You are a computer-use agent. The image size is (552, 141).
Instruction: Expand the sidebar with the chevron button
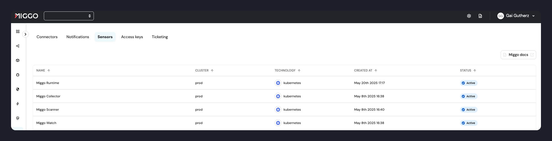25,34
